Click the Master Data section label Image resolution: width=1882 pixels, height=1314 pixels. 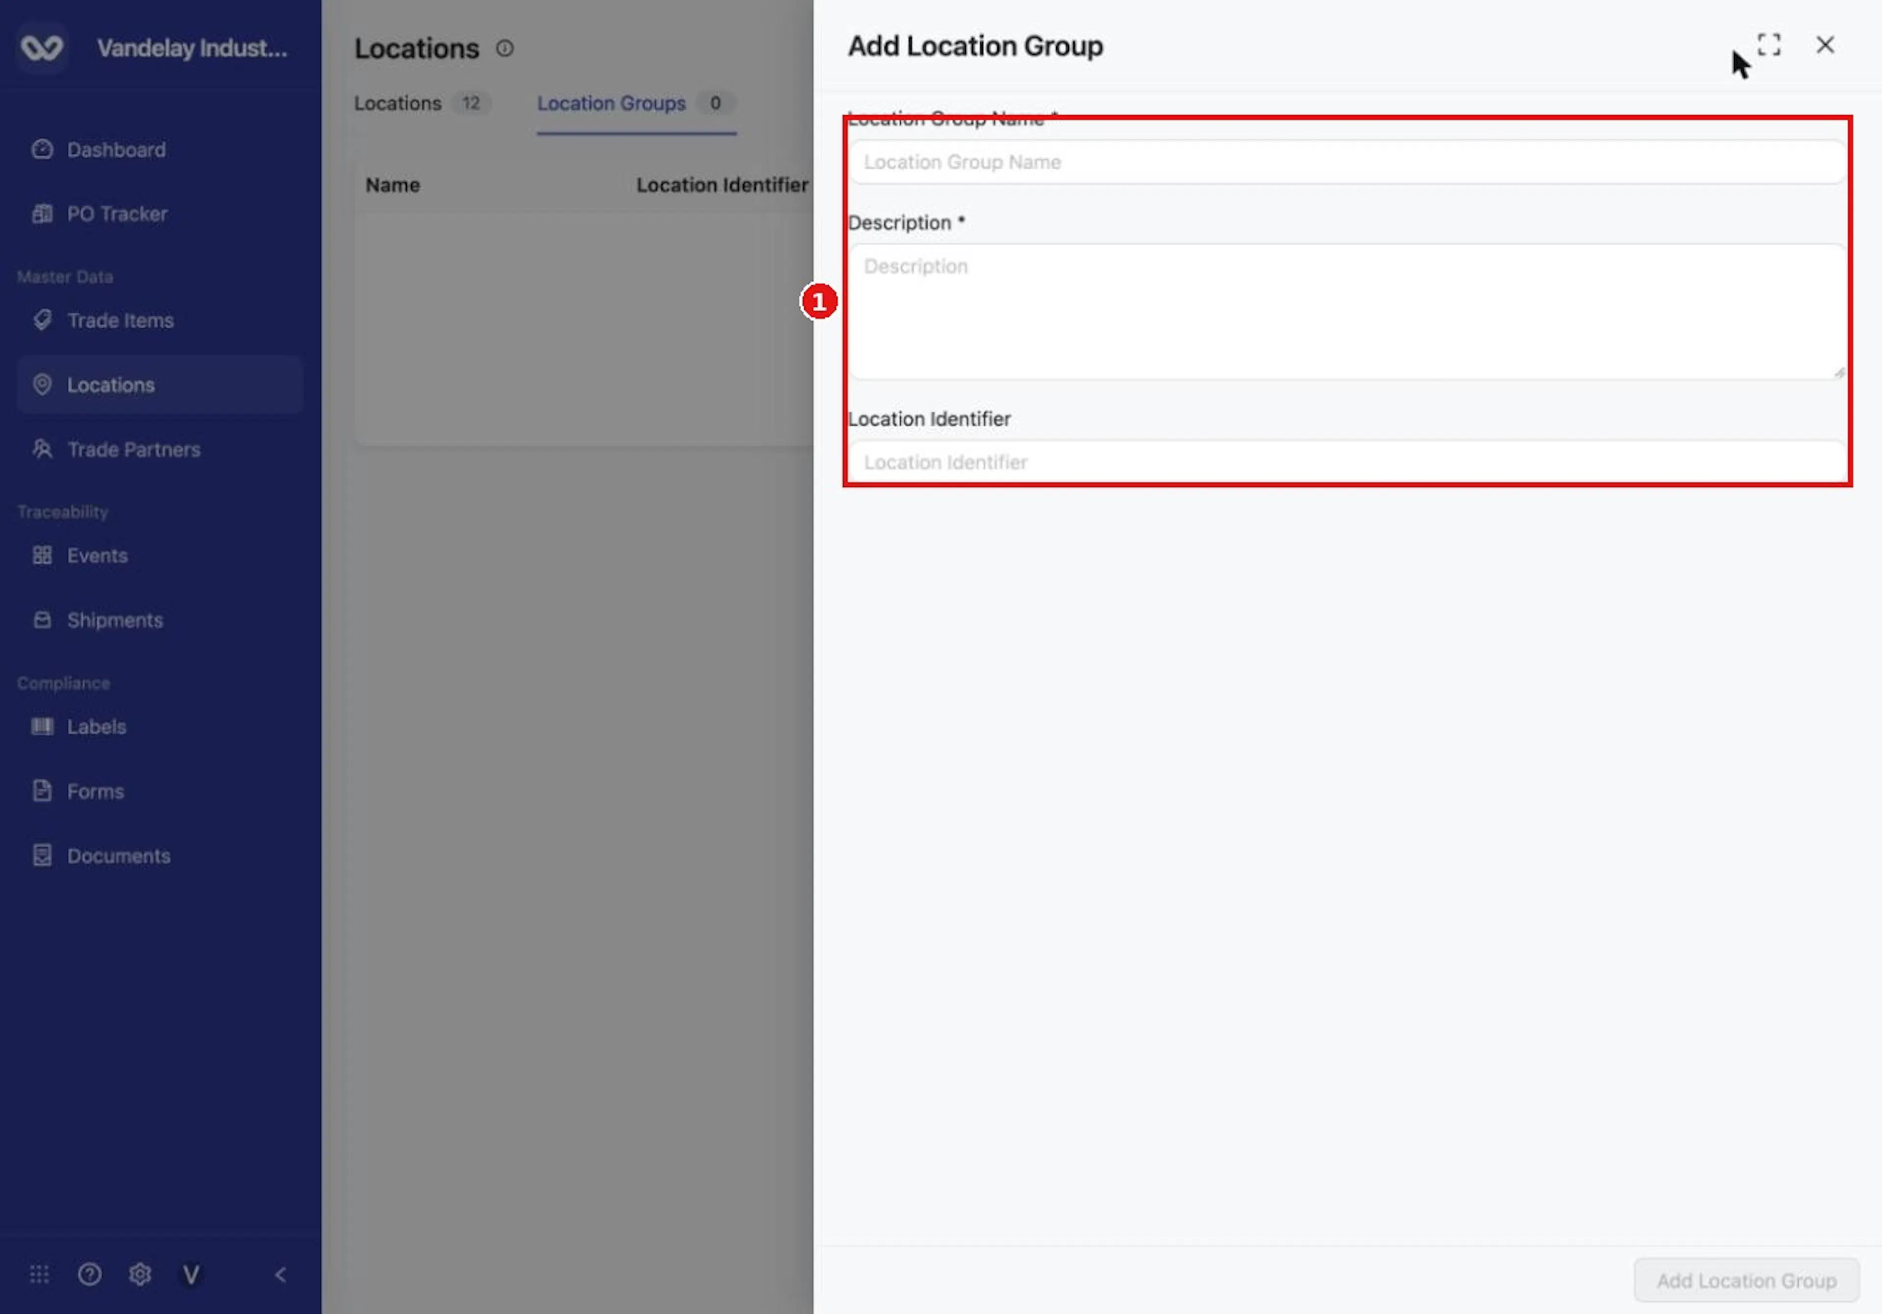[x=65, y=277]
